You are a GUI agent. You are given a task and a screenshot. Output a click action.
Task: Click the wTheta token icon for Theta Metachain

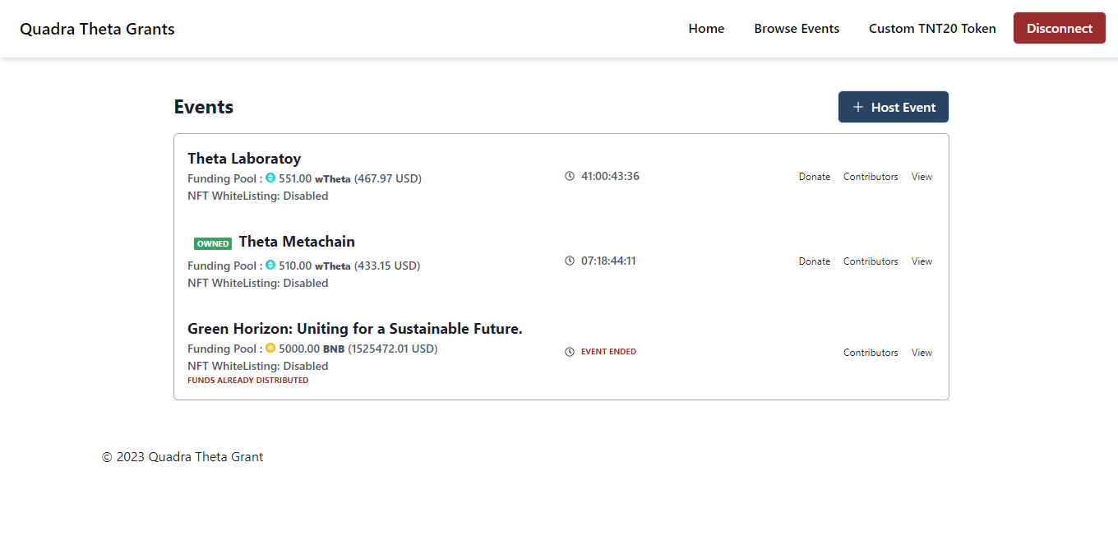270,265
